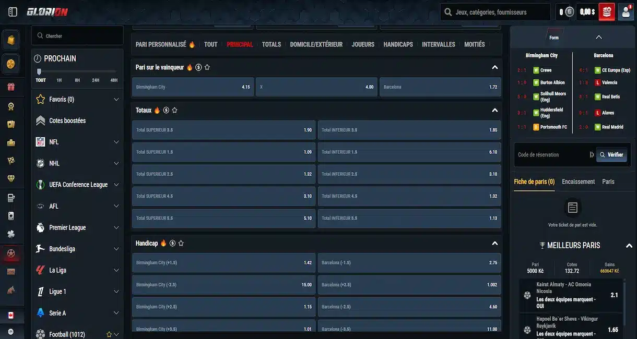Pick Total INFERIEUR 2.5 at 3.10
This screenshot has width=637, height=339.
[x=409, y=174]
